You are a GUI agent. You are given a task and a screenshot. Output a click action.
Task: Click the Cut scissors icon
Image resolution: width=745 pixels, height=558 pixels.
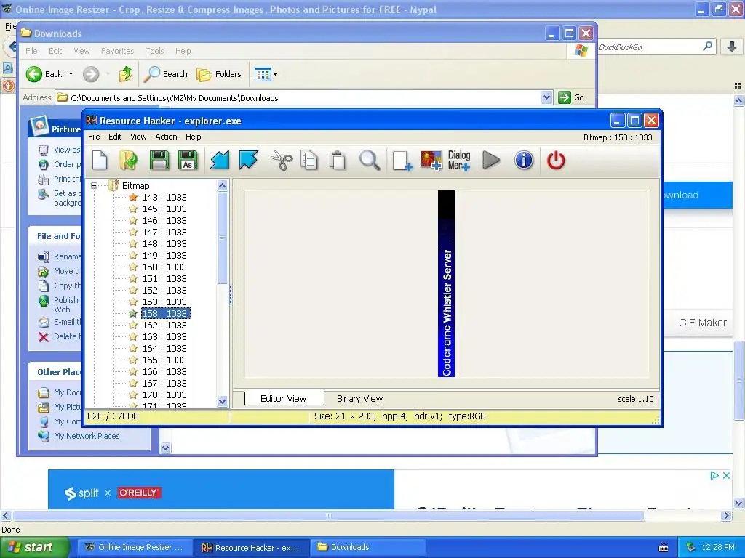coord(282,160)
